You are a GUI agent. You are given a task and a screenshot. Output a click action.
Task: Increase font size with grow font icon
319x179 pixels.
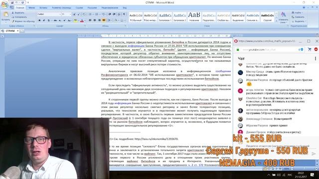[x=74, y=14]
